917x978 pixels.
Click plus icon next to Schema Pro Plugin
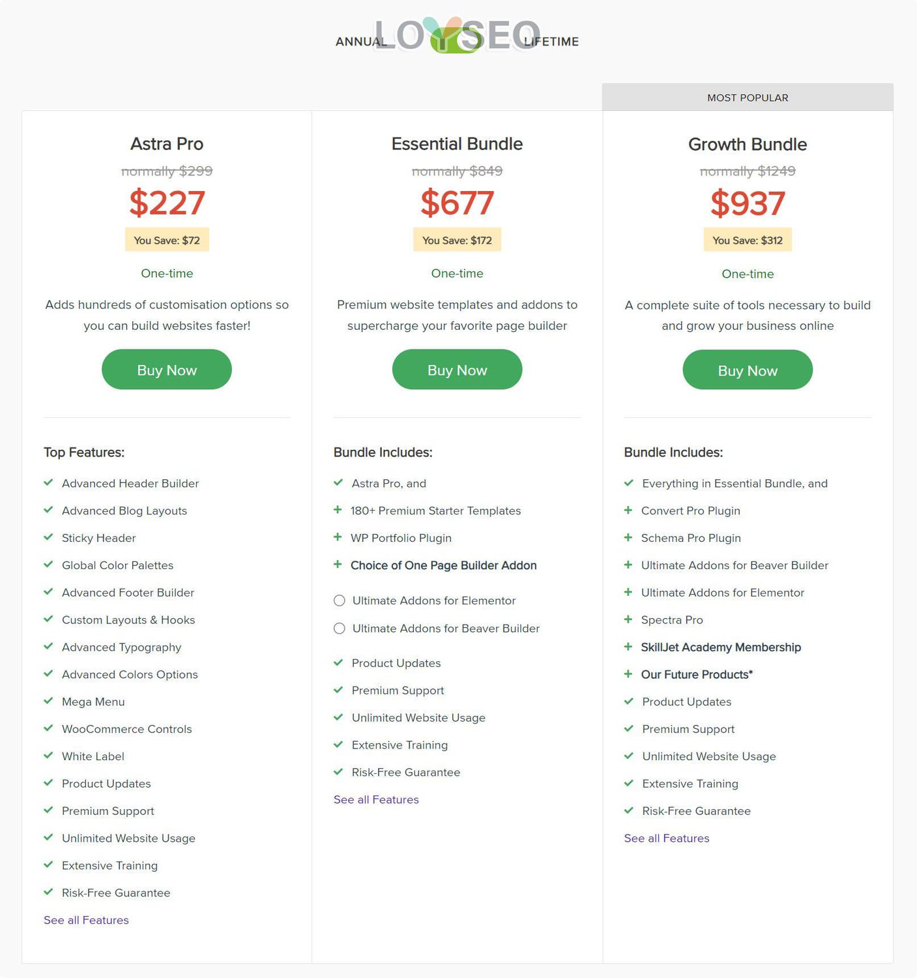pos(628,537)
